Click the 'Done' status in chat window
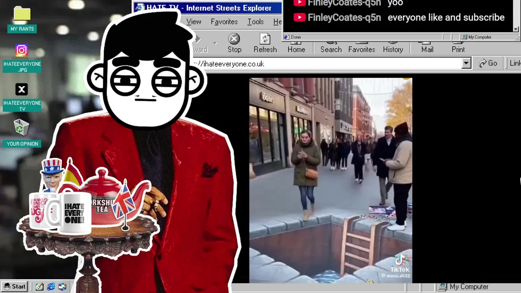The height and width of the screenshot is (293, 521). click(296, 37)
